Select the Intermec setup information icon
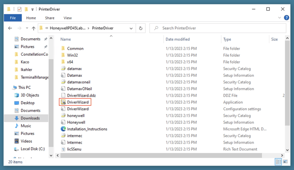 [x=63, y=142]
